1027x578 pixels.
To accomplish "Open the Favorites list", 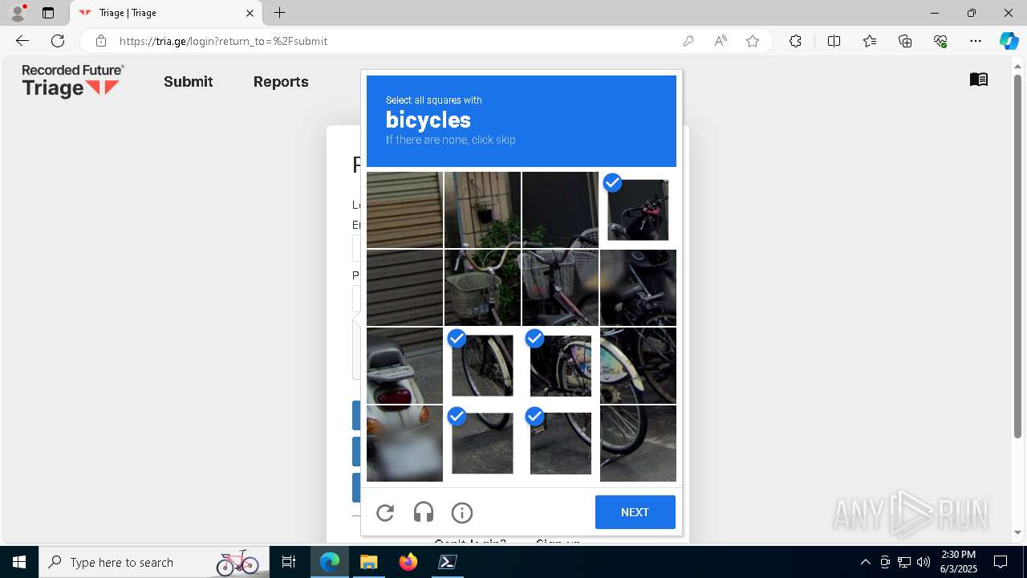I will pyautogui.click(x=870, y=41).
